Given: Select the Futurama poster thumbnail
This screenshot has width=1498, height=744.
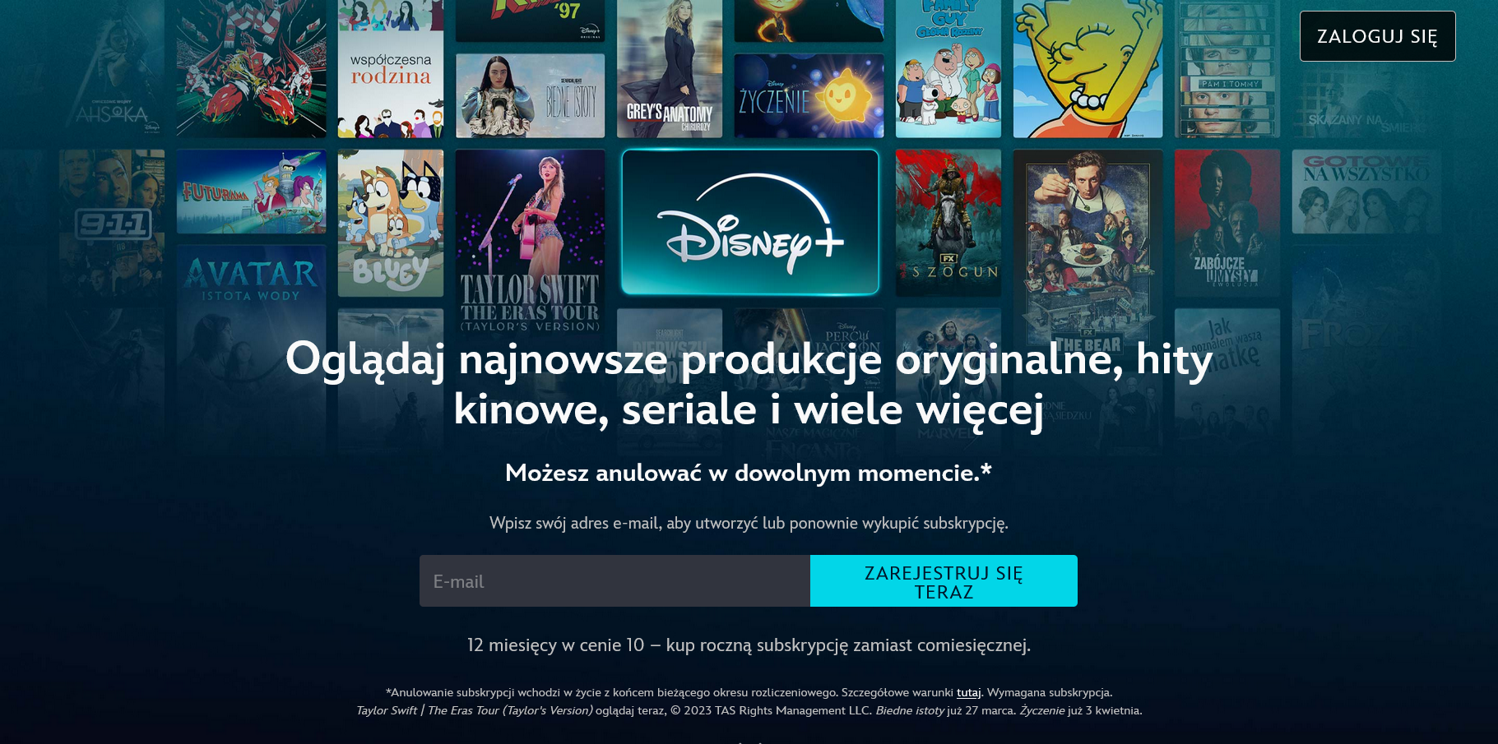Looking at the screenshot, I should click(x=251, y=192).
